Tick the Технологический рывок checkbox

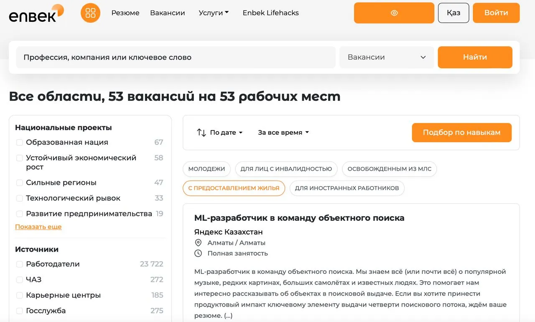pos(20,198)
